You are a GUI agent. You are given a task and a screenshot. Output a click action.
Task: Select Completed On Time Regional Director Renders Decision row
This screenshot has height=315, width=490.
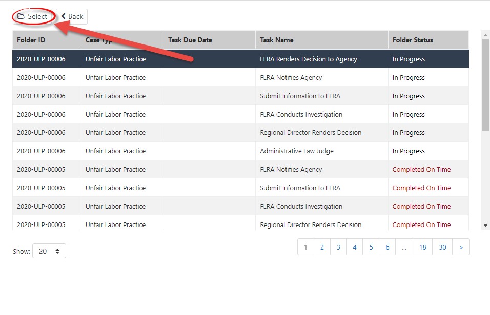pos(240,223)
